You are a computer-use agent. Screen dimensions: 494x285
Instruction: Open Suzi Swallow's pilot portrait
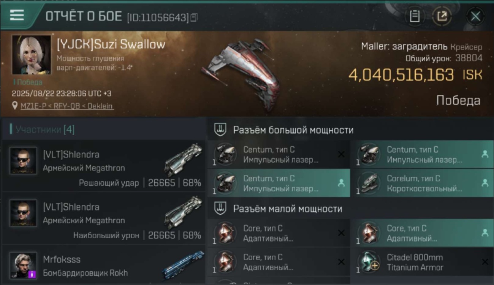point(31,55)
